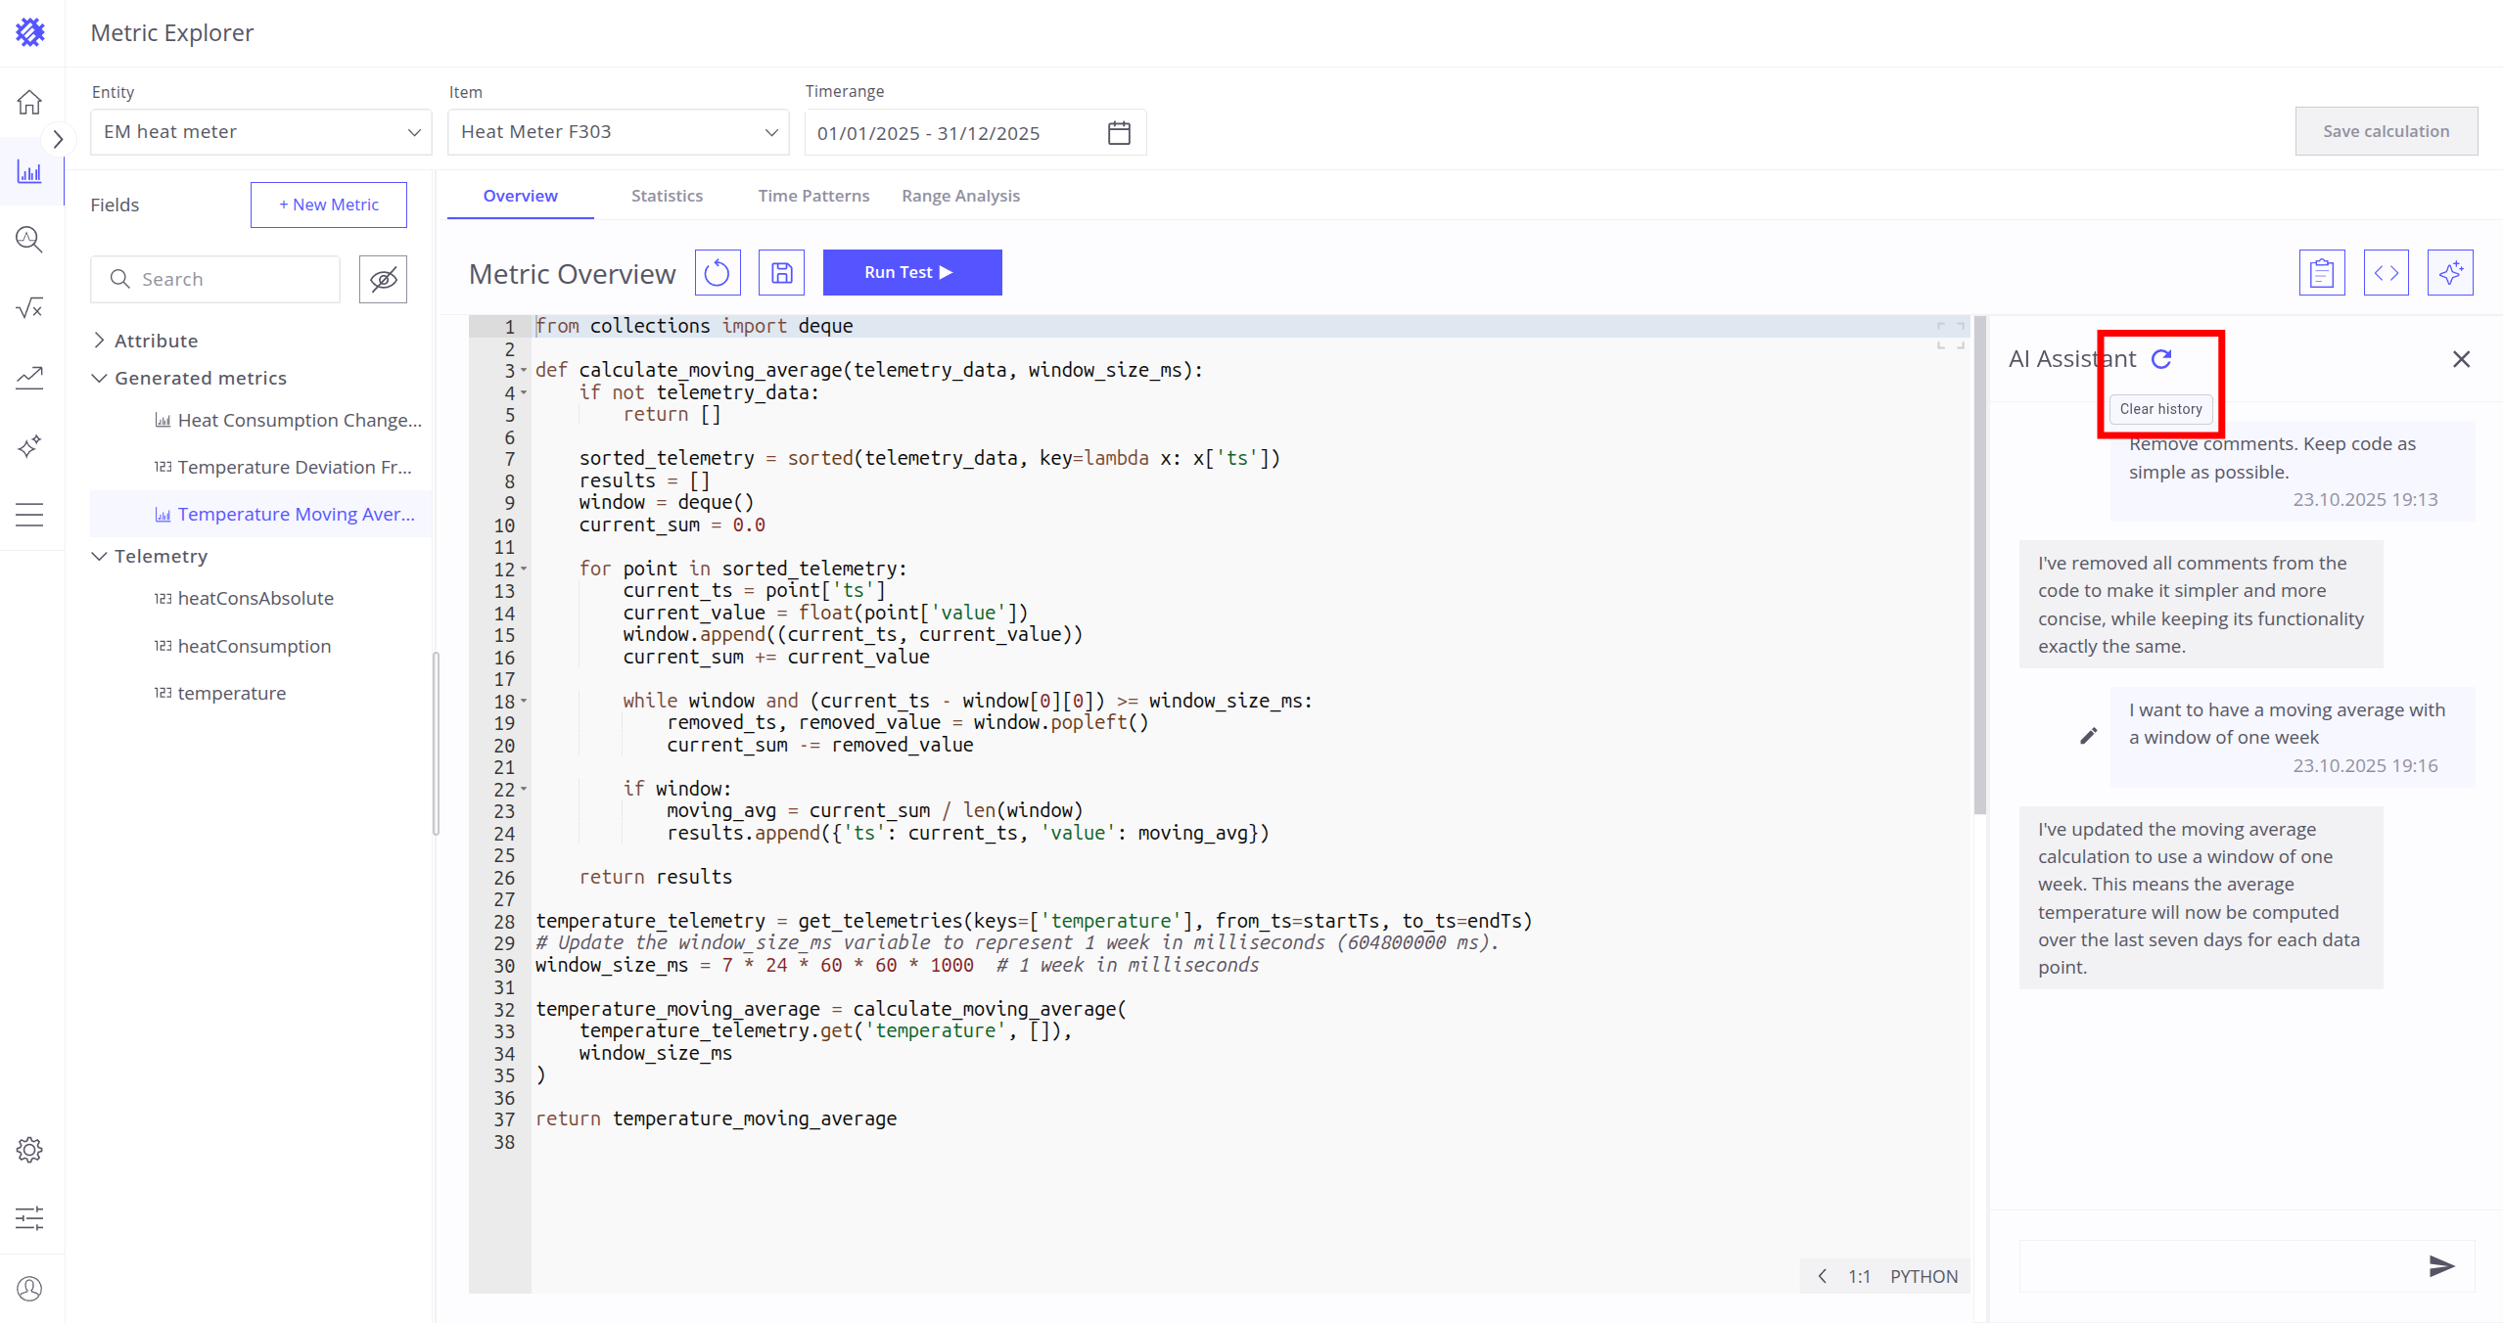Open the clipboard icon in editor toolbar
This screenshot has height=1323, width=2503.
click(x=2321, y=273)
